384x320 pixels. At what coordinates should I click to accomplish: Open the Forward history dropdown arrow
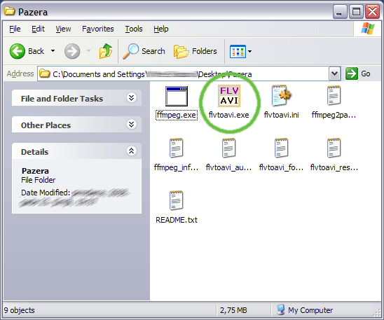click(x=89, y=51)
